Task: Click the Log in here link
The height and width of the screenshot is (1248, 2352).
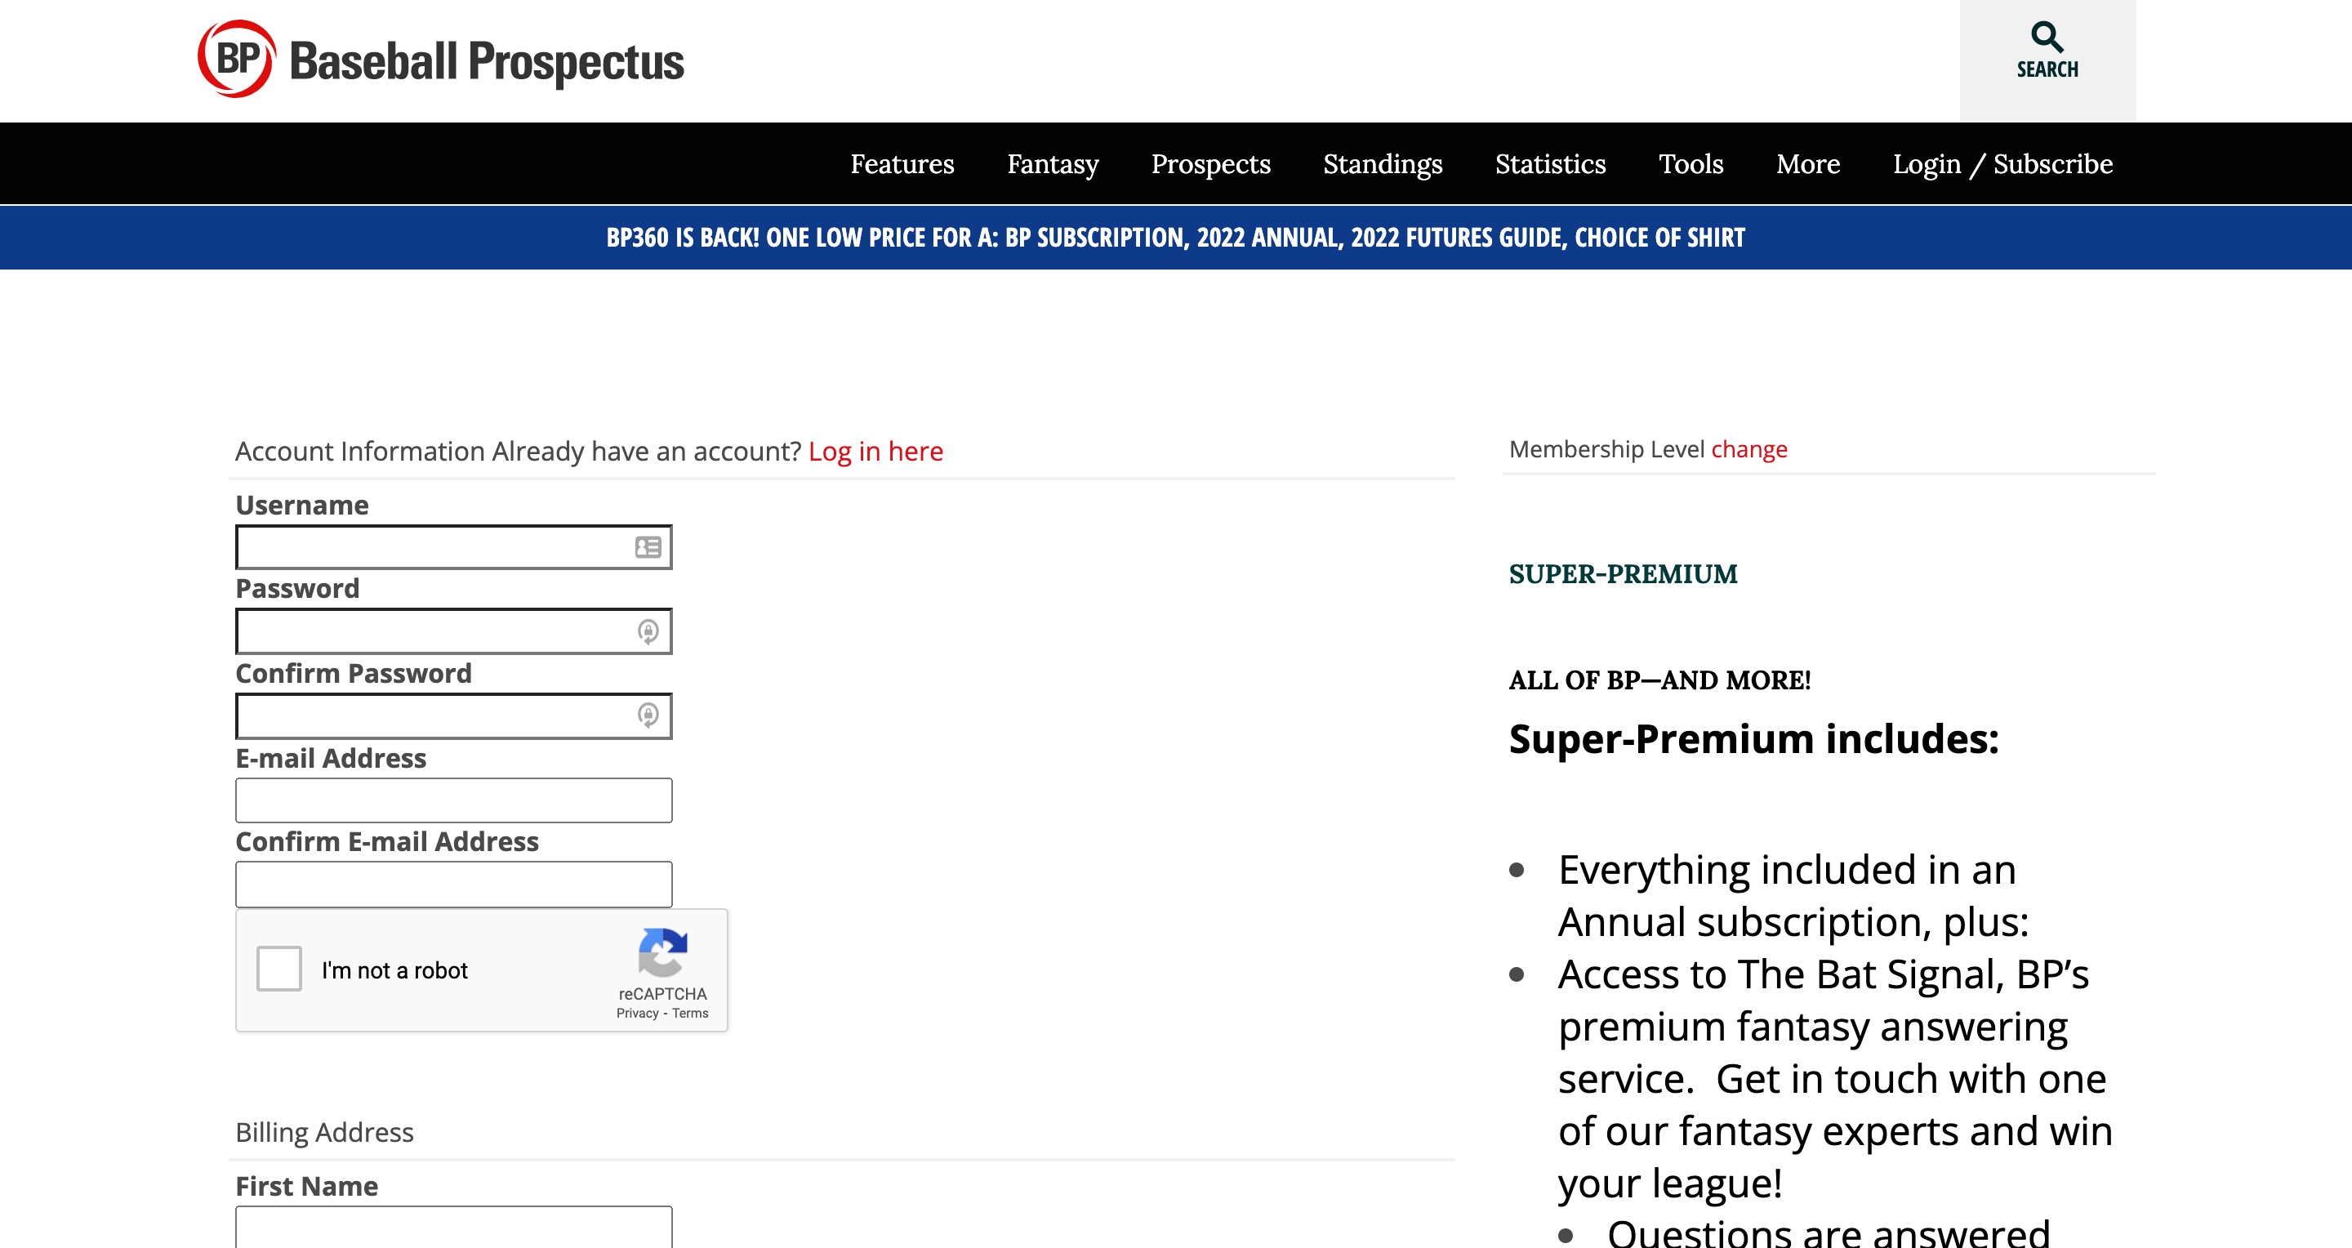Action: [x=875, y=450]
